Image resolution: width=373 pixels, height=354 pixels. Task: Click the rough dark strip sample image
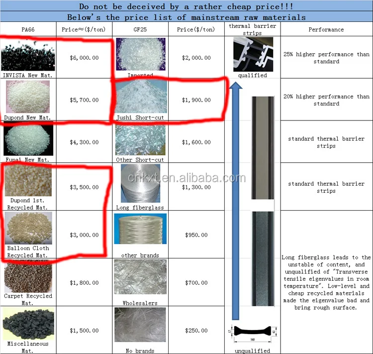263,259
